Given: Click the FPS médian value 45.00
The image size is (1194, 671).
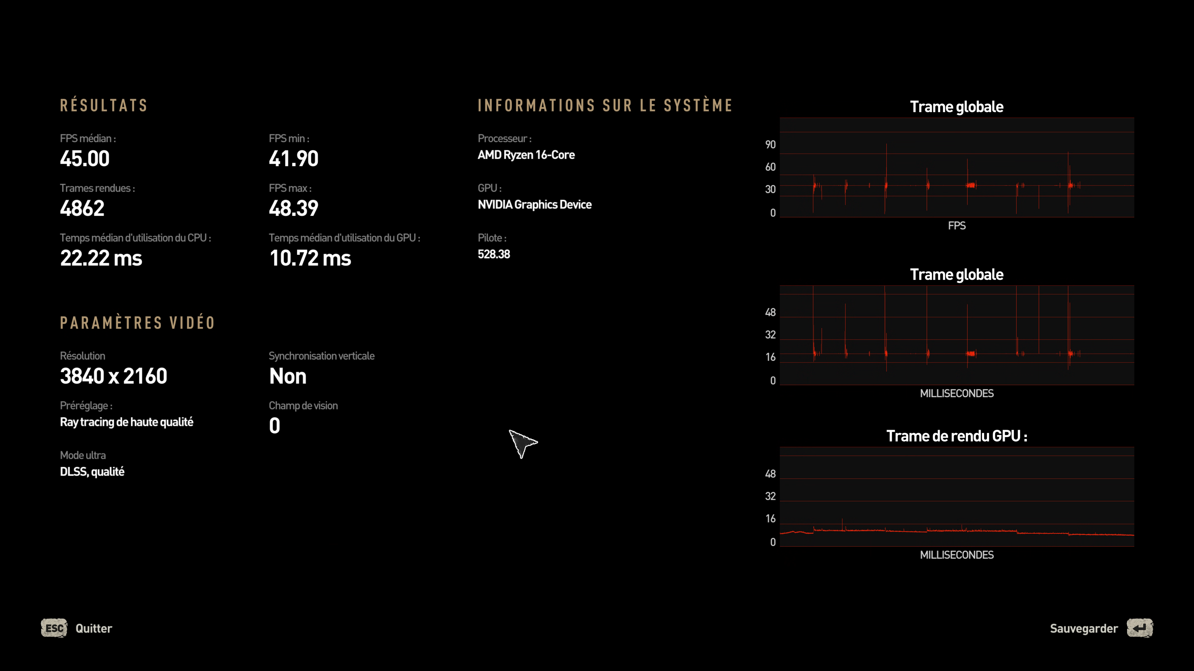Looking at the screenshot, I should (x=85, y=159).
